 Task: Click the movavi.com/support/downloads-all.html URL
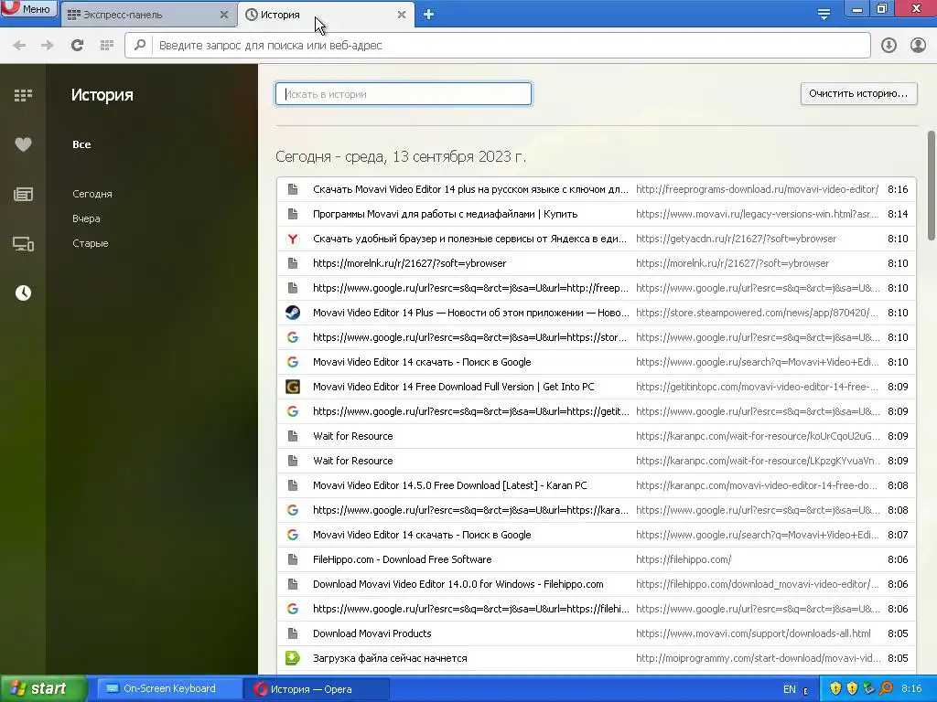(754, 633)
